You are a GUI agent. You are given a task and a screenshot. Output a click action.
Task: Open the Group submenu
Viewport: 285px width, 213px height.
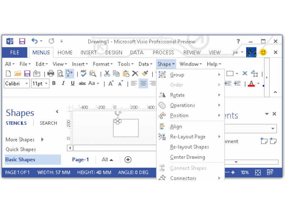pos(190,75)
